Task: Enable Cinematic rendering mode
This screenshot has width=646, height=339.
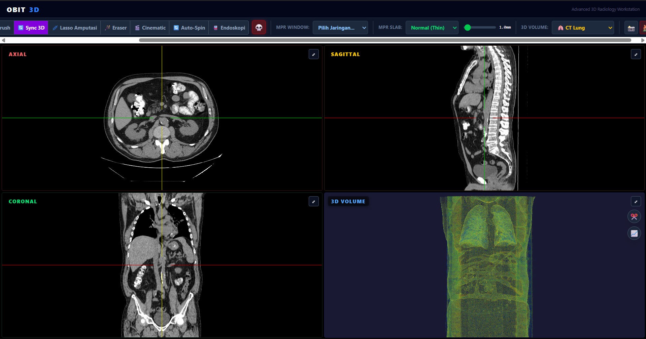Action: pos(150,28)
